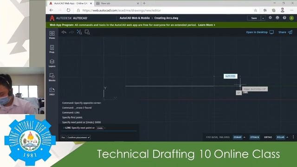The height and width of the screenshot is (167, 297).
Task: Expand Save options dropdown
Action: pos(263,18)
